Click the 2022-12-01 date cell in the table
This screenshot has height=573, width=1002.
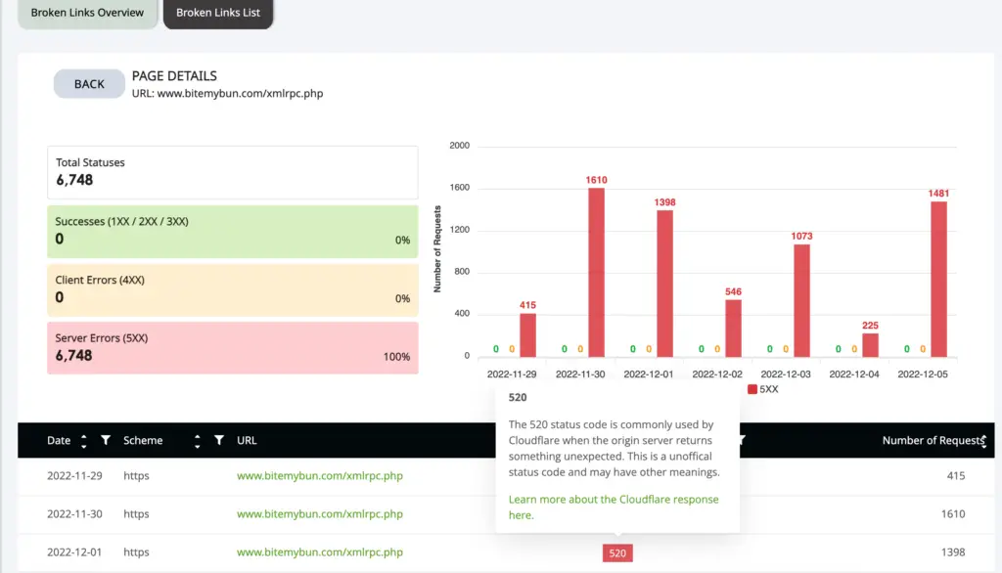[x=74, y=552]
